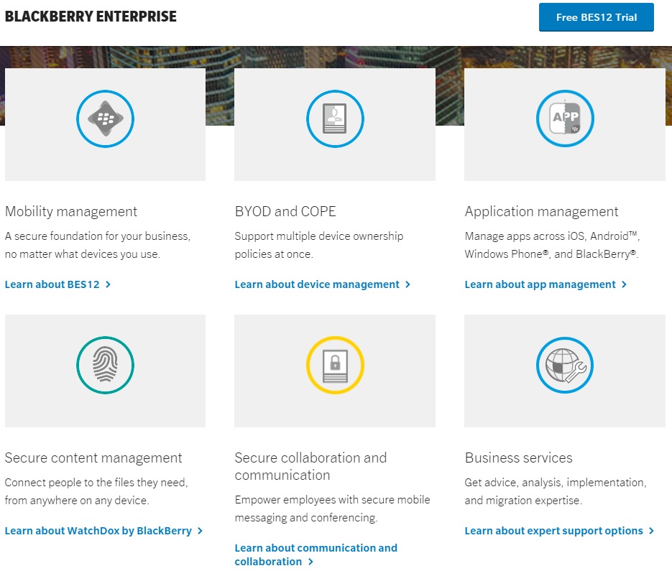Image resolution: width=672 pixels, height=571 pixels.
Task: Open Learn about expert support options link
Action: pos(559,531)
